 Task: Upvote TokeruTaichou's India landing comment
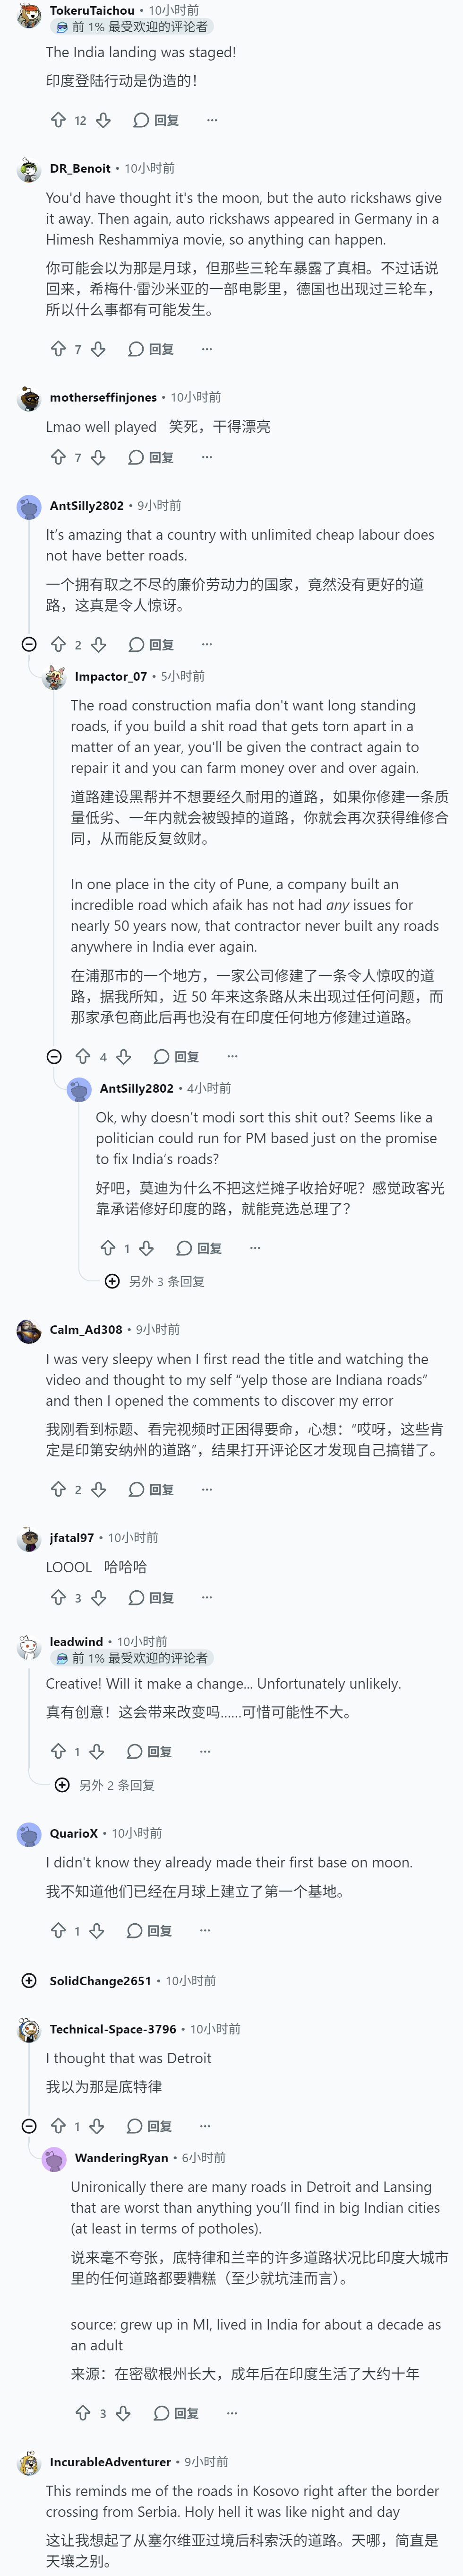[58, 120]
